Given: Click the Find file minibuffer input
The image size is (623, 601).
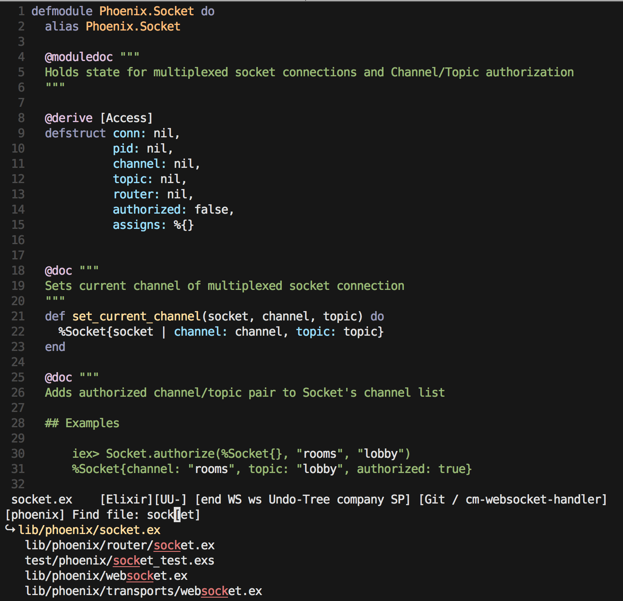Looking at the screenshot, I should [173, 515].
